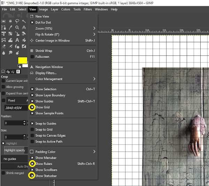Expand the Padding Color submenu
This screenshot has width=209, height=186.
(63, 151)
